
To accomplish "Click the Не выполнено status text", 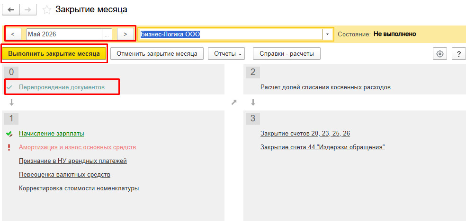I will (394, 34).
